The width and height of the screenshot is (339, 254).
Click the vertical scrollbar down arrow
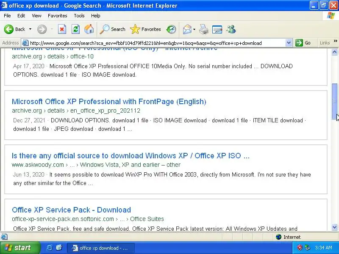coord(334,227)
